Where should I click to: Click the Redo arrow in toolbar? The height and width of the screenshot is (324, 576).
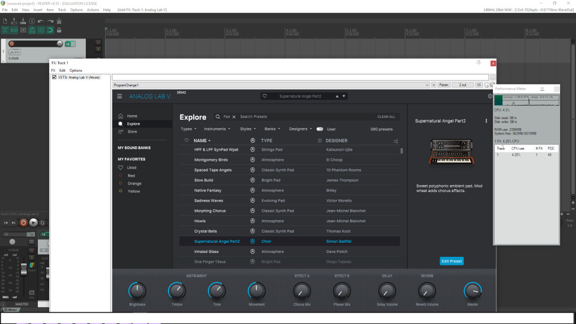pos(50,21)
